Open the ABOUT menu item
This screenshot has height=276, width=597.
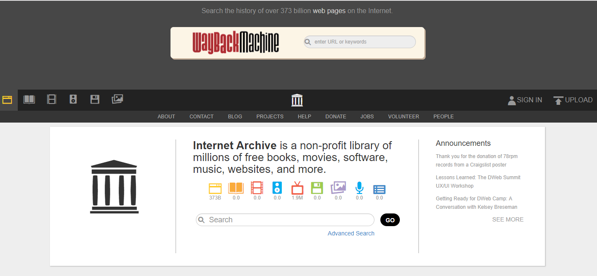pos(166,117)
